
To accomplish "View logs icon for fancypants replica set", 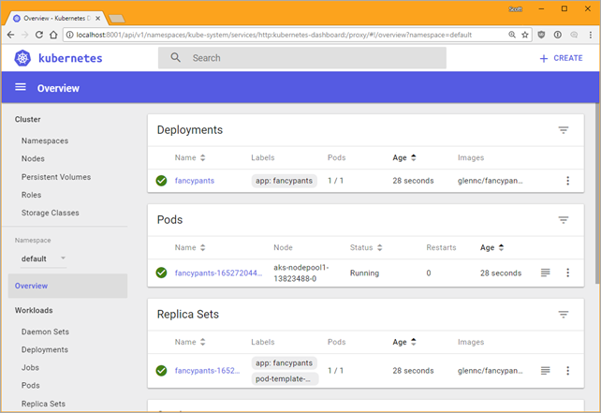I will 545,371.
